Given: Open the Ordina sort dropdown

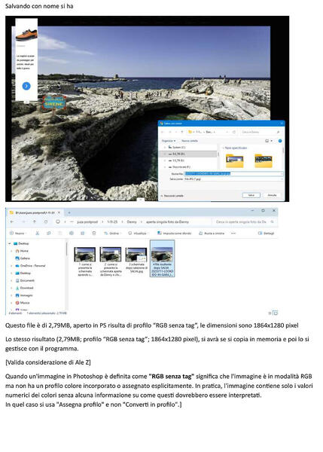Looking at the screenshot, I should click(x=112, y=233).
